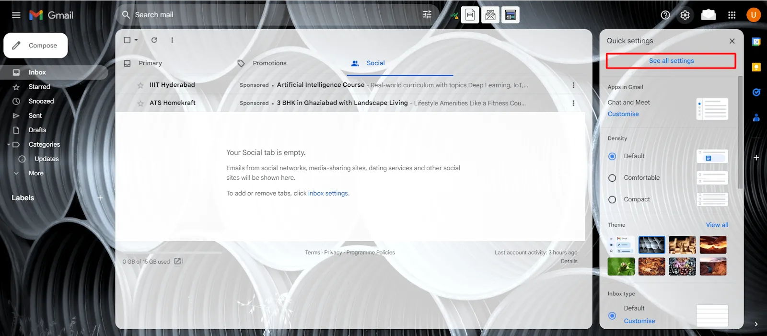Hide the side panel chevron
The height and width of the screenshot is (336, 767).
[x=756, y=324]
